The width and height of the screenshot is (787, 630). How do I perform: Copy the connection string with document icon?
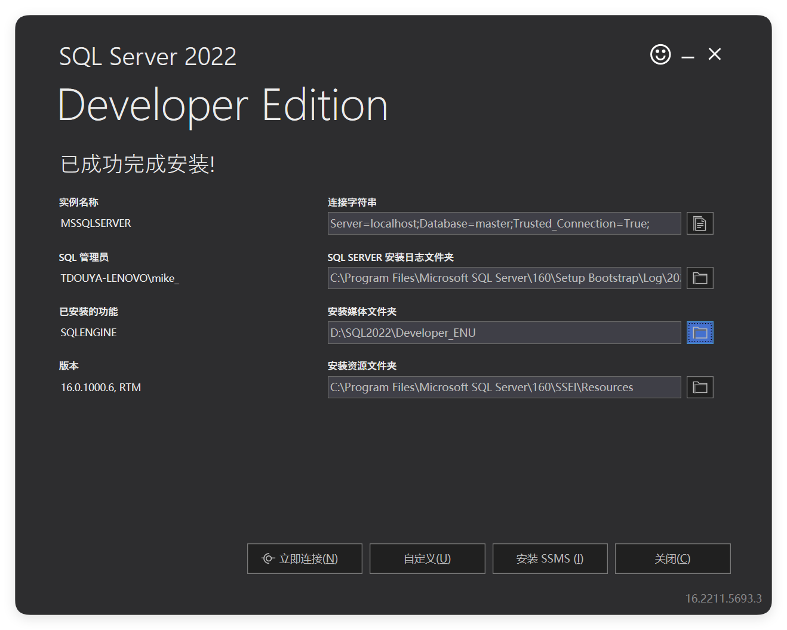click(700, 223)
